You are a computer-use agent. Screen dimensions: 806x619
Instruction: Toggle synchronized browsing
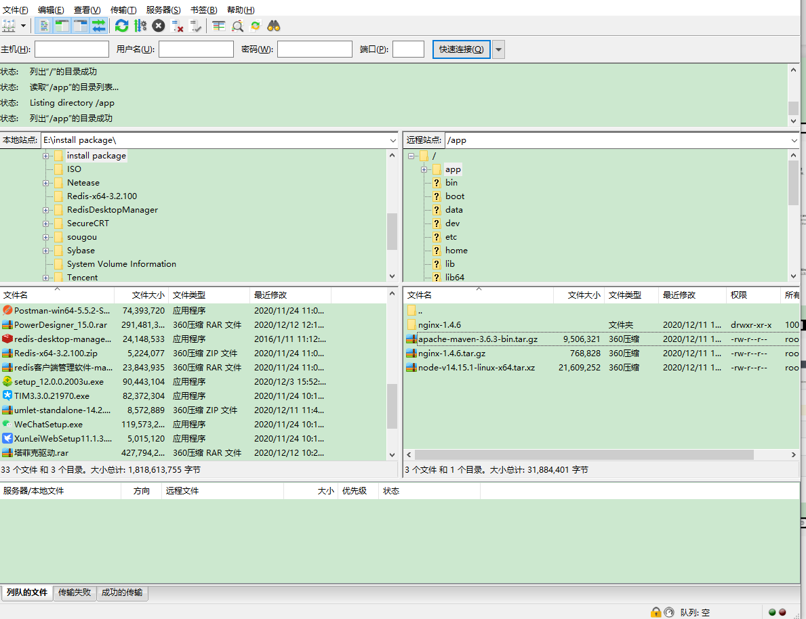[256, 26]
